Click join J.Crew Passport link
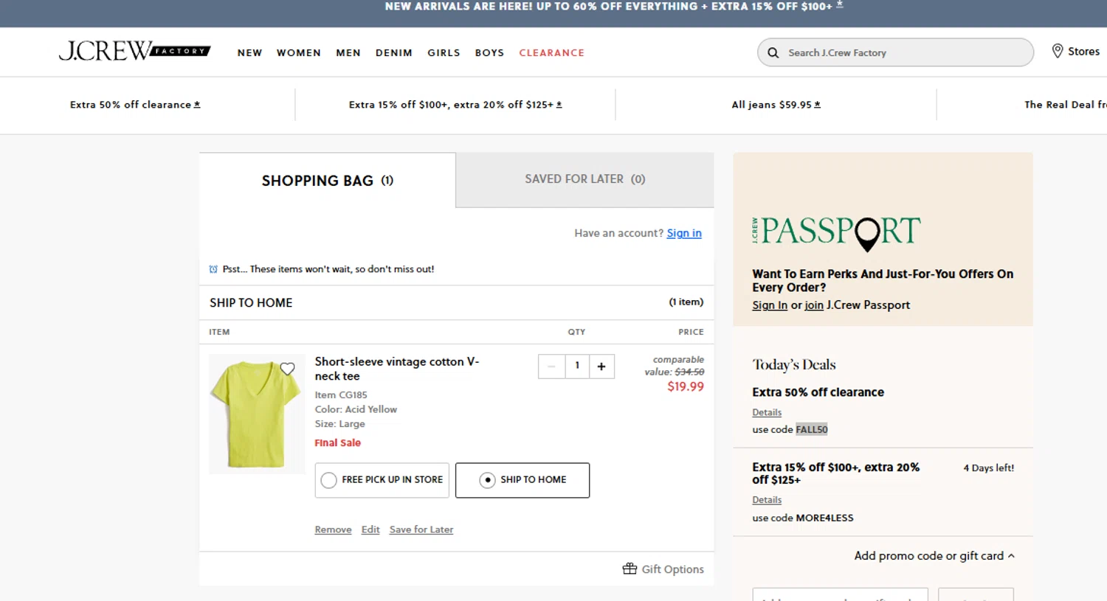The image size is (1107, 601). (814, 305)
